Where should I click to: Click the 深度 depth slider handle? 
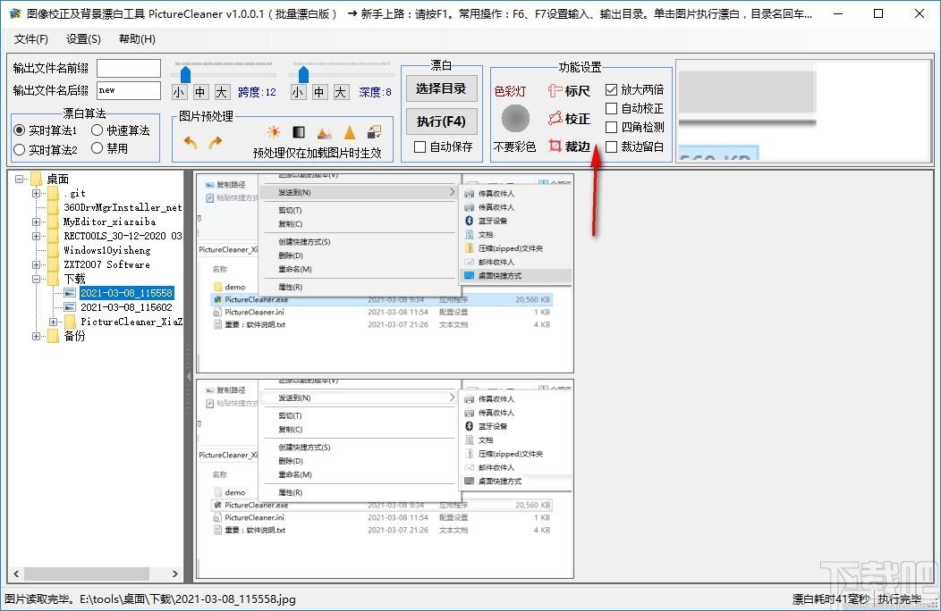click(x=303, y=74)
